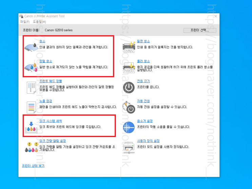The height and width of the screenshot is (189, 252).
Task: Click the 잉크 시스템 세척 flush icon
Action: click(x=31, y=128)
